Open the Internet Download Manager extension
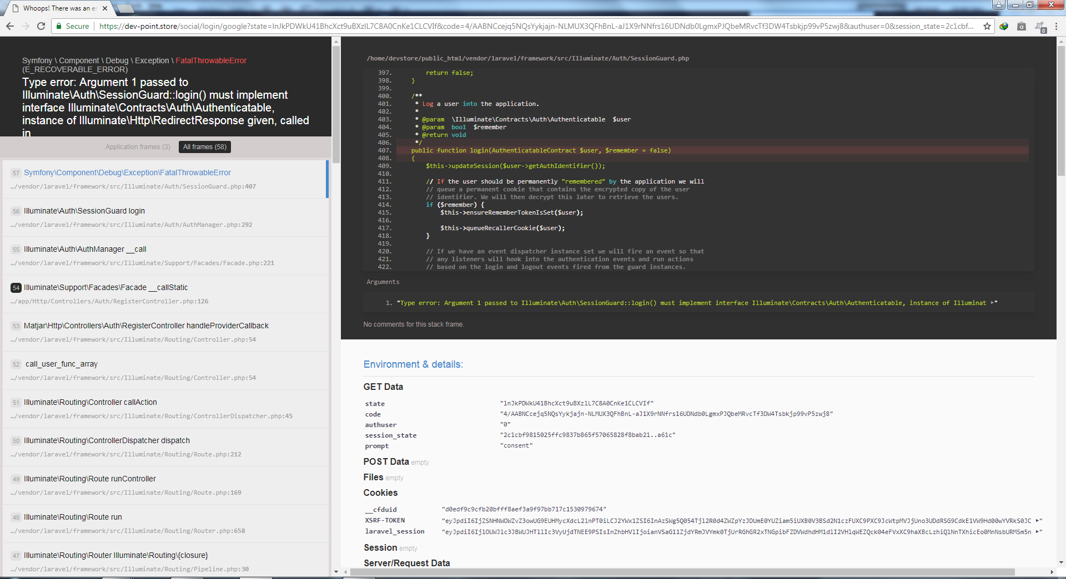This screenshot has height=579, width=1066. tap(1004, 26)
